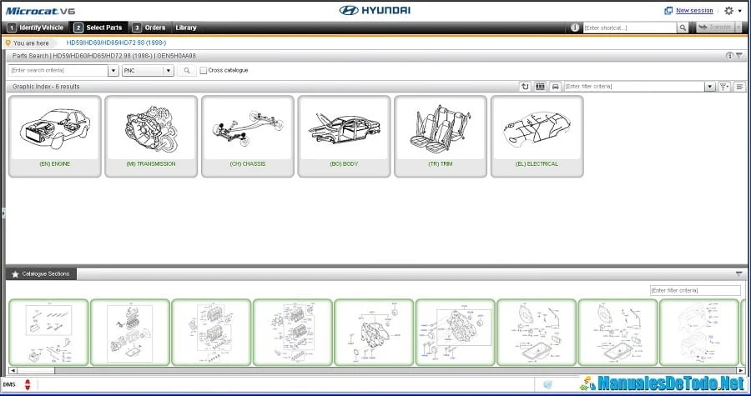Open the (BO) BODY group card
Image resolution: width=751 pixels, height=396 pixels.
click(x=344, y=136)
